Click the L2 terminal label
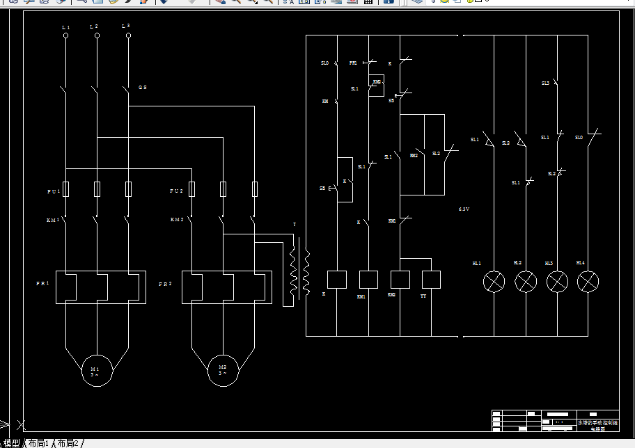Image resolution: width=635 pixels, height=448 pixels. (x=93, y=26)
